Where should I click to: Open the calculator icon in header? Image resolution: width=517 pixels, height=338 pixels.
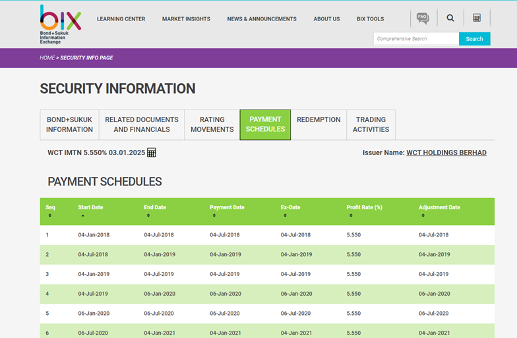pos(477,18)
